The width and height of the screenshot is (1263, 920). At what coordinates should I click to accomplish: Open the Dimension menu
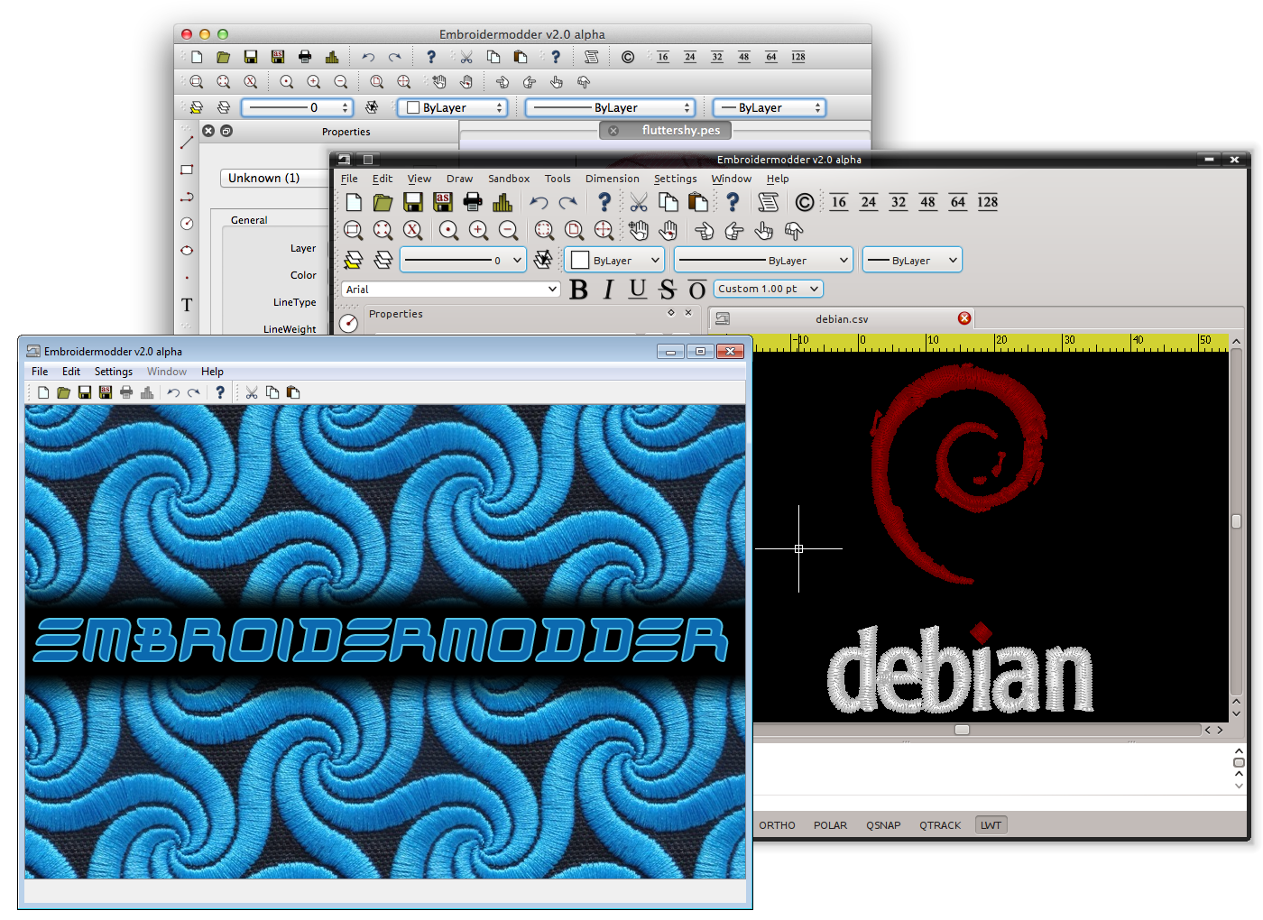click(612, 179)
